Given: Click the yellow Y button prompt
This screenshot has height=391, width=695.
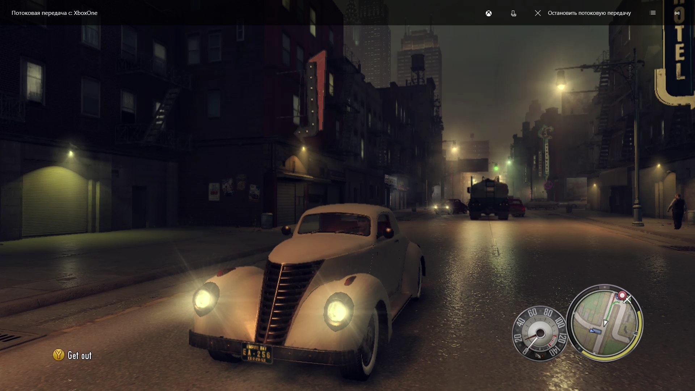Looking at the screenshot, I should click(x=58, y=355).
